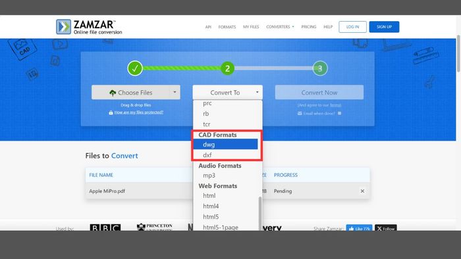Click the BBC logo
Image resolution: width=461 pixels, height=259 pixels.
coord(105,227)
